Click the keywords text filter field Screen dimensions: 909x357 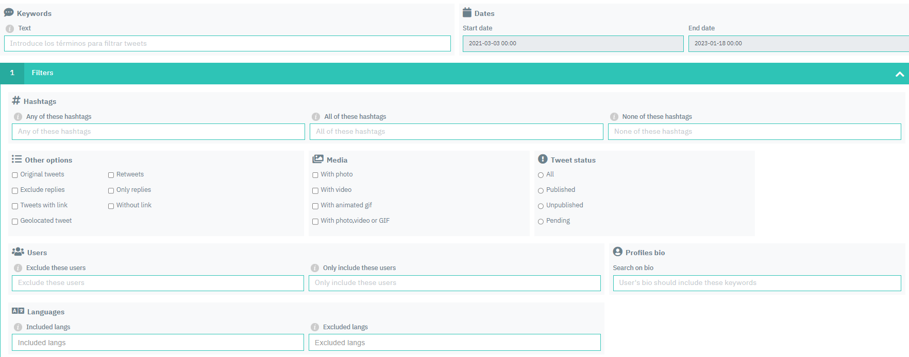pos(227,43)
